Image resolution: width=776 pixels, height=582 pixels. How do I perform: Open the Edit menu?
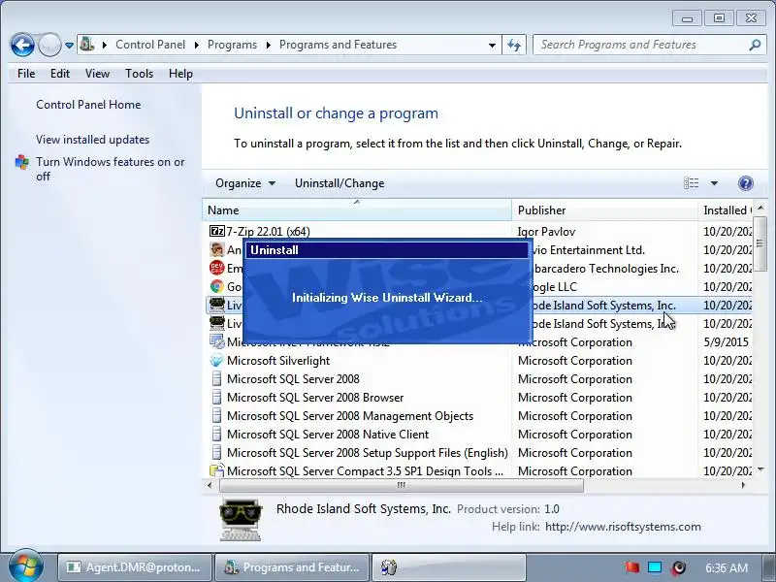coord(60,74)
